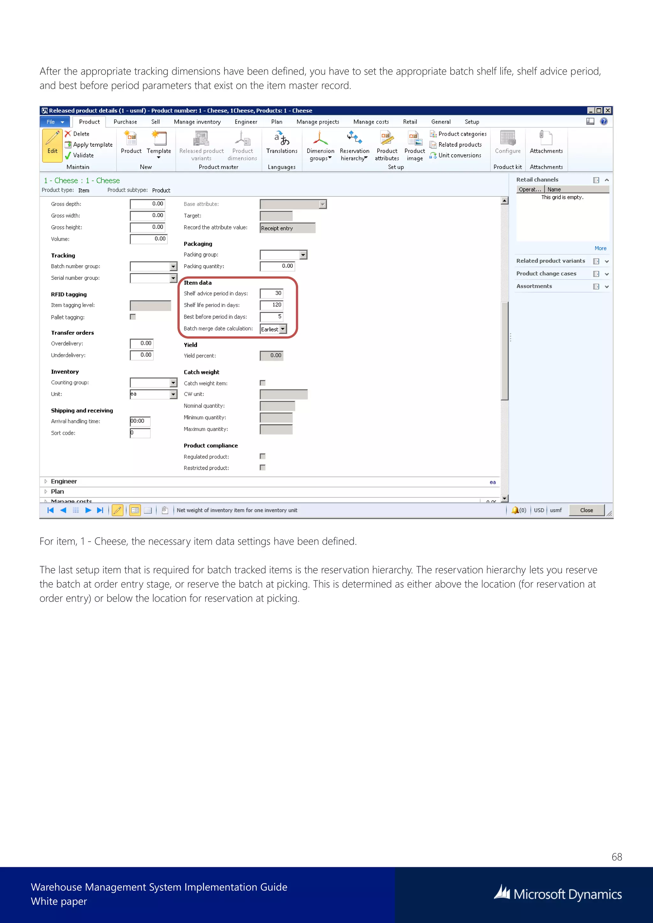Click the Close button

click(587, 510)
